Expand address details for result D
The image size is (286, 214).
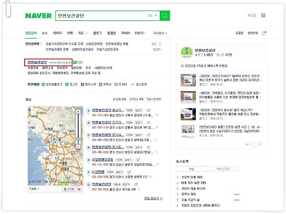pos(157,152)
